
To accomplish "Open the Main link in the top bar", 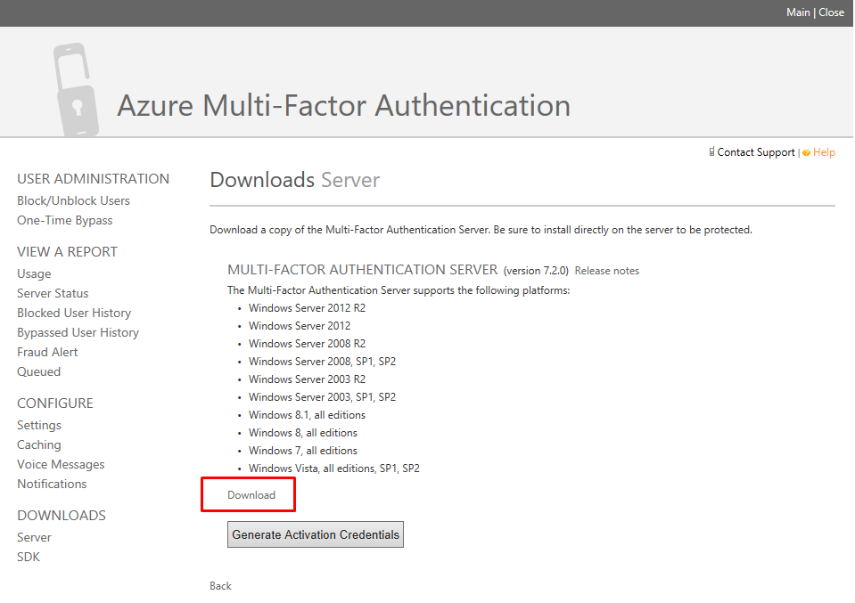I will coord(798,12).
